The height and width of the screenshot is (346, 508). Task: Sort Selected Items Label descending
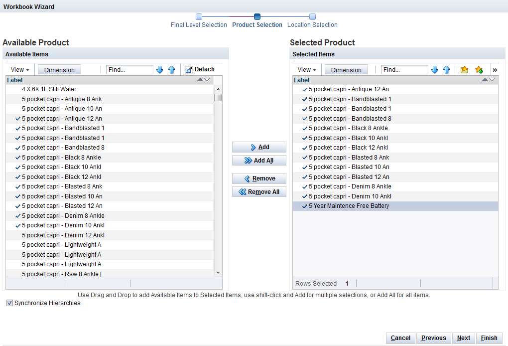click(x=492, y=80)
